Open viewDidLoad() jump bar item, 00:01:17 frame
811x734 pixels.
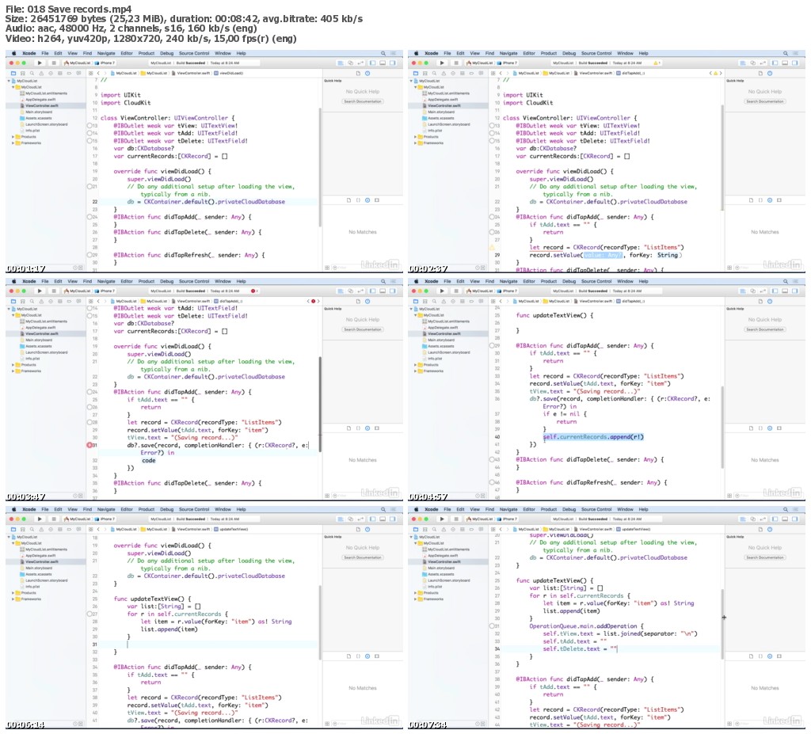pyautogui.click(x=229, y=74)
